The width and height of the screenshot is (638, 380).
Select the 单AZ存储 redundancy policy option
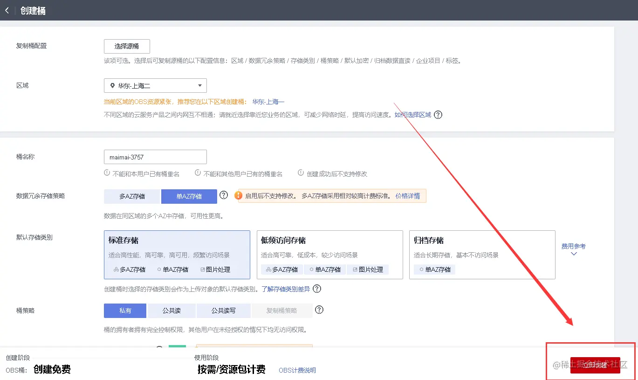click(189, 196)
